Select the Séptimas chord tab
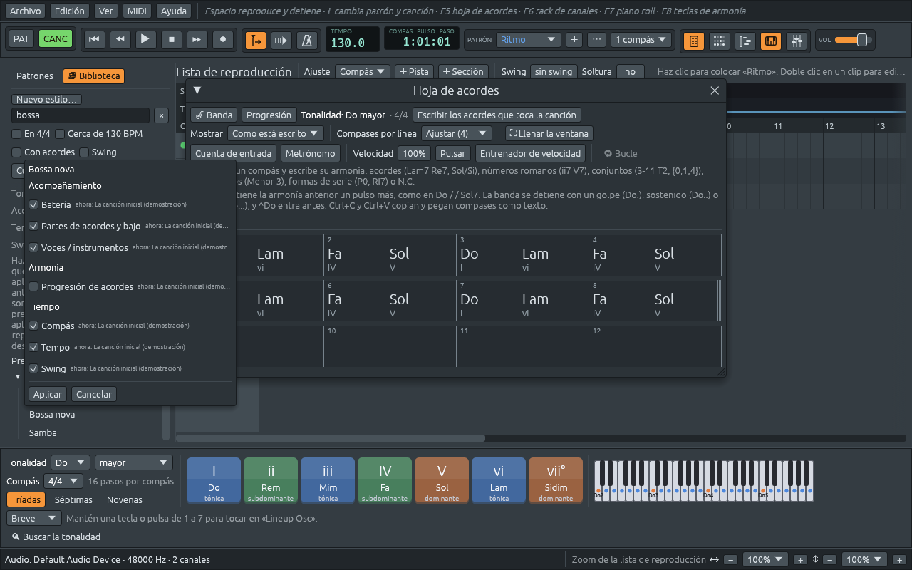 tap(73, 500)
